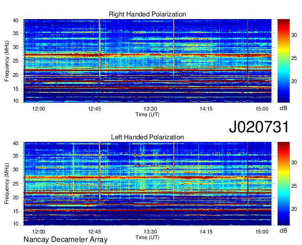The width and height of the screenshot is (302, 245).
Task: Click the 15 MHz tick label in top panel
Action: pyautogui.click(x=16, y=89)
